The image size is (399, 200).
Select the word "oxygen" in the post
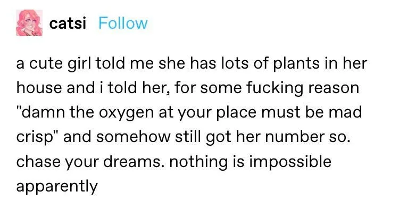click(126, 113)
